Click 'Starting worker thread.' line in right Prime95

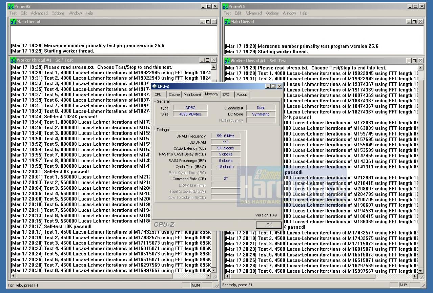coord(266,52)
